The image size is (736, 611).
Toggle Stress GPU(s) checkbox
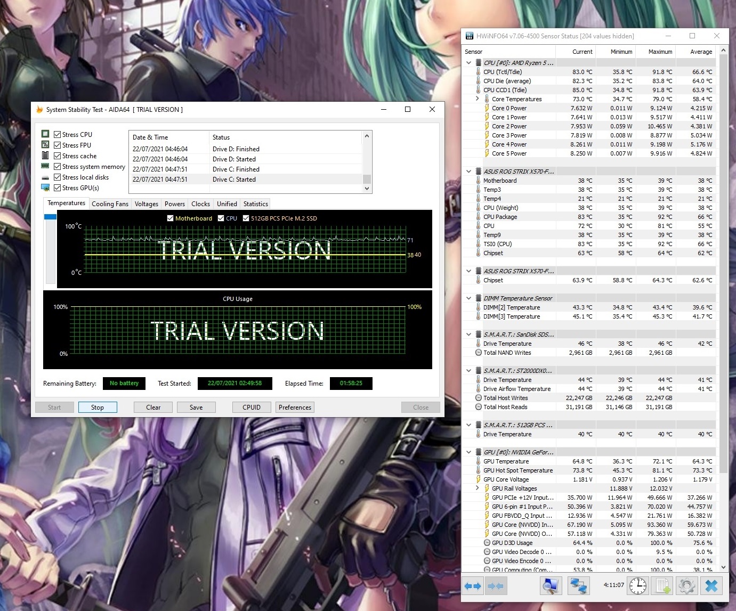coord(57,188)
